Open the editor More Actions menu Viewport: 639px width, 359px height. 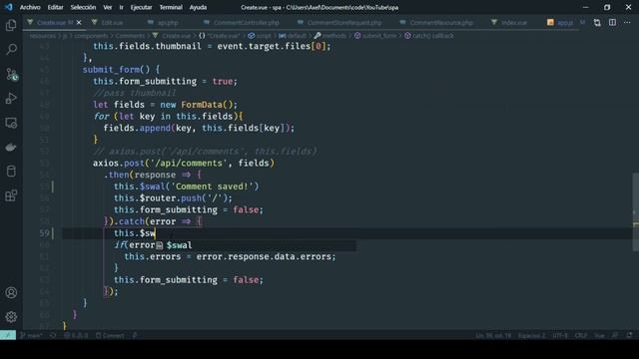(627, 23)
